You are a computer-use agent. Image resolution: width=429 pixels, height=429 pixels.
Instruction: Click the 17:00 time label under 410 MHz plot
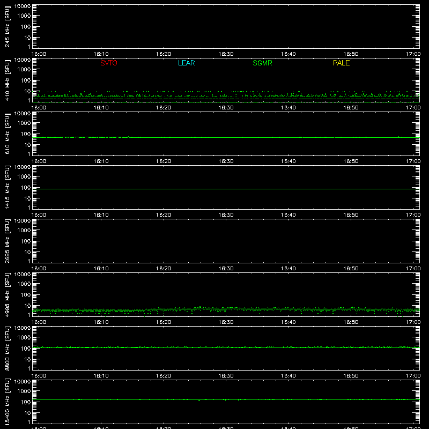coord(413,108)
